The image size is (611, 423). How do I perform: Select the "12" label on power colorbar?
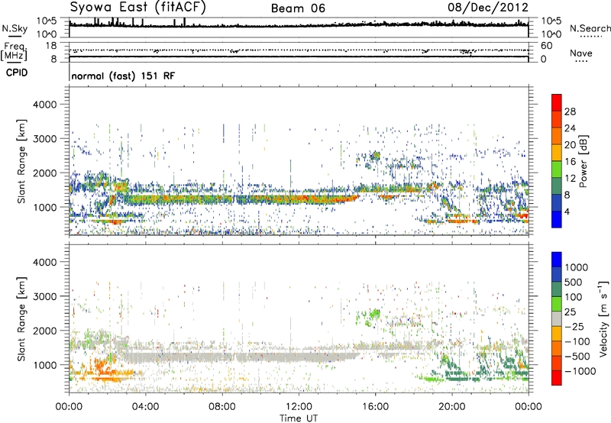pos(570,179)
